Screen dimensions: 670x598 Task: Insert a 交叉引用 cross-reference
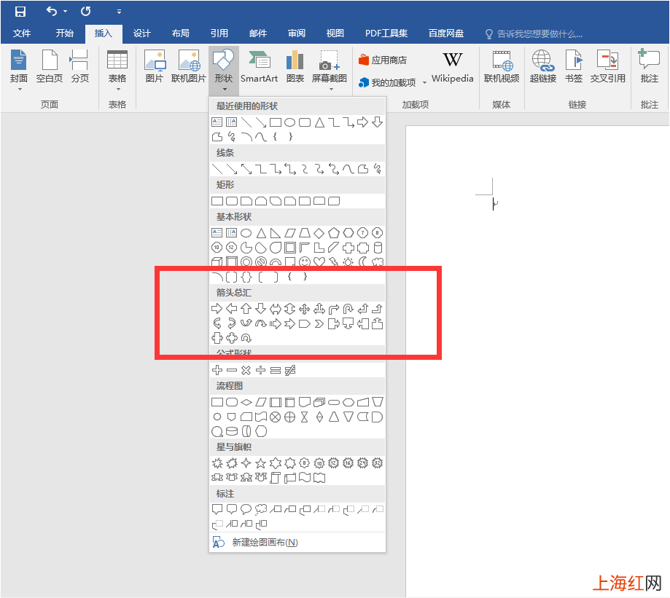tap(607, 66)
